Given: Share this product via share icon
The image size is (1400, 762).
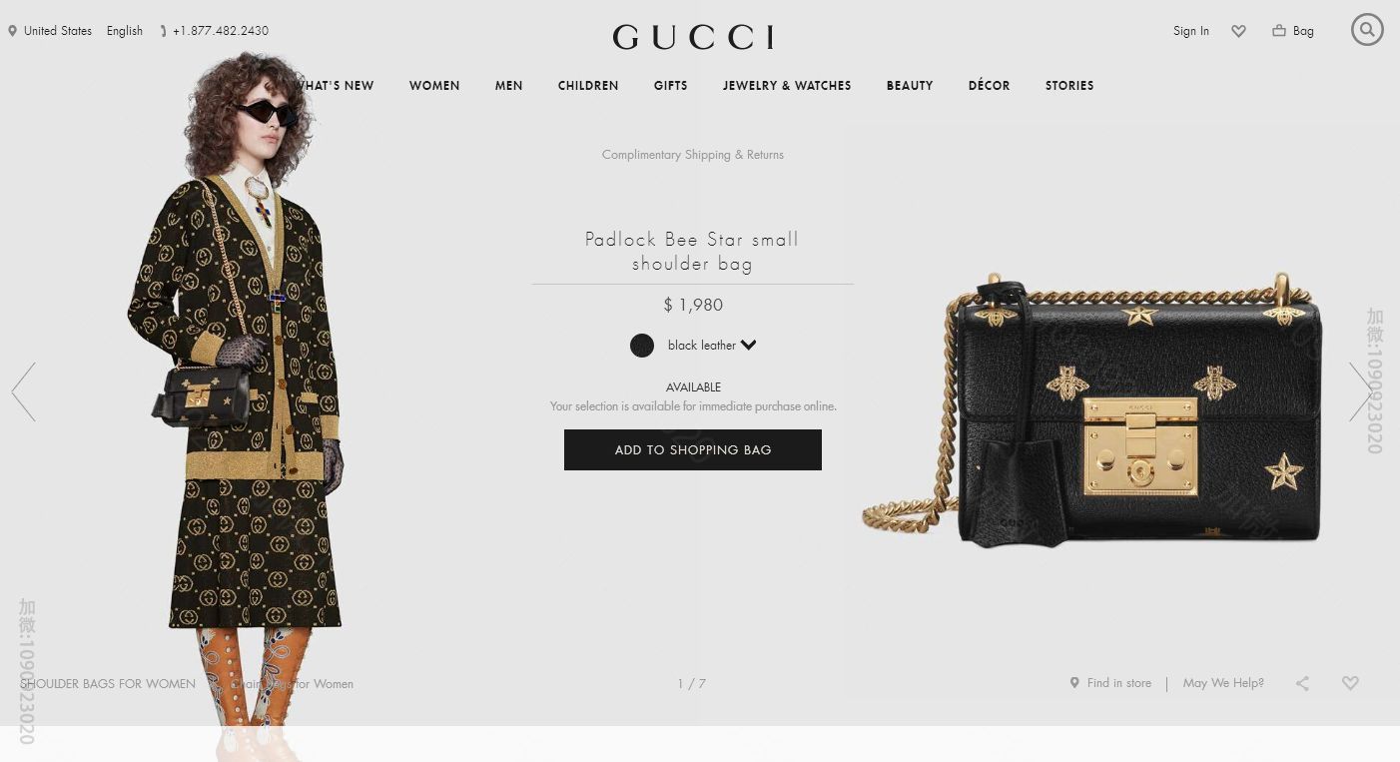Looking at the screenshot, I should [x=1302, y=683].
